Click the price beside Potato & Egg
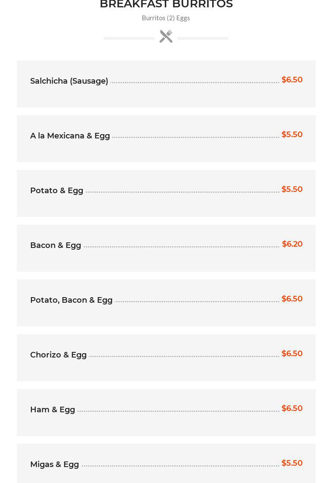332x483 pixels. [x=292, y=189]
